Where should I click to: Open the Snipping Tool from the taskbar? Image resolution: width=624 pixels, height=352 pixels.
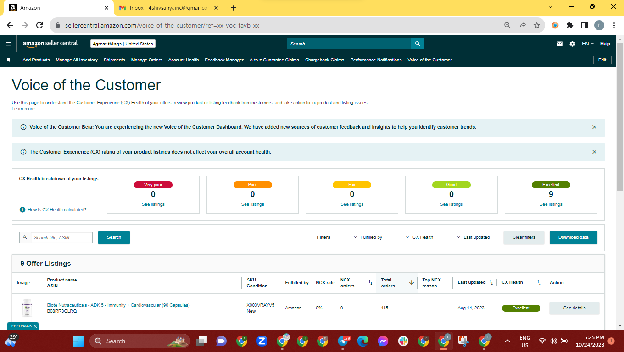tap(464, 341)
